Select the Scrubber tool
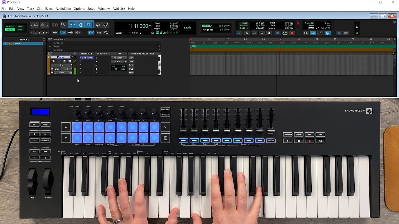399x224 pixels. (x=97, y=25)
